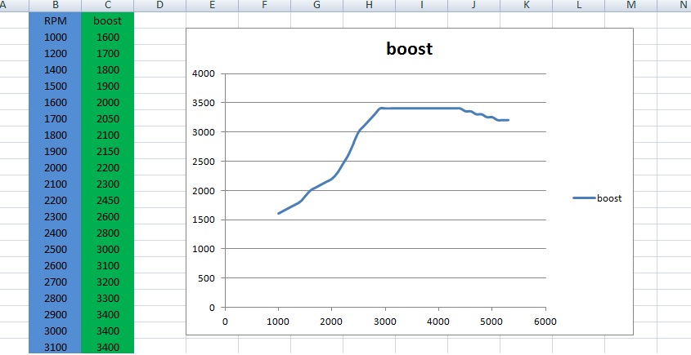The height and width of the screenshot is (355, 691).
Task: Select RPM cell 2000
Action: (x=55, y=167)
